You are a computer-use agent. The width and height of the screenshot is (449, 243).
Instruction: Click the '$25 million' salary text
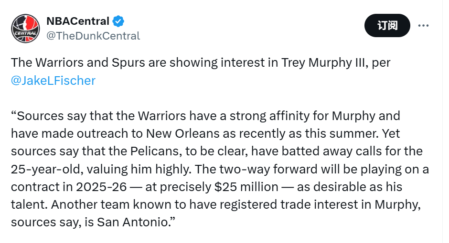[246, 187]
